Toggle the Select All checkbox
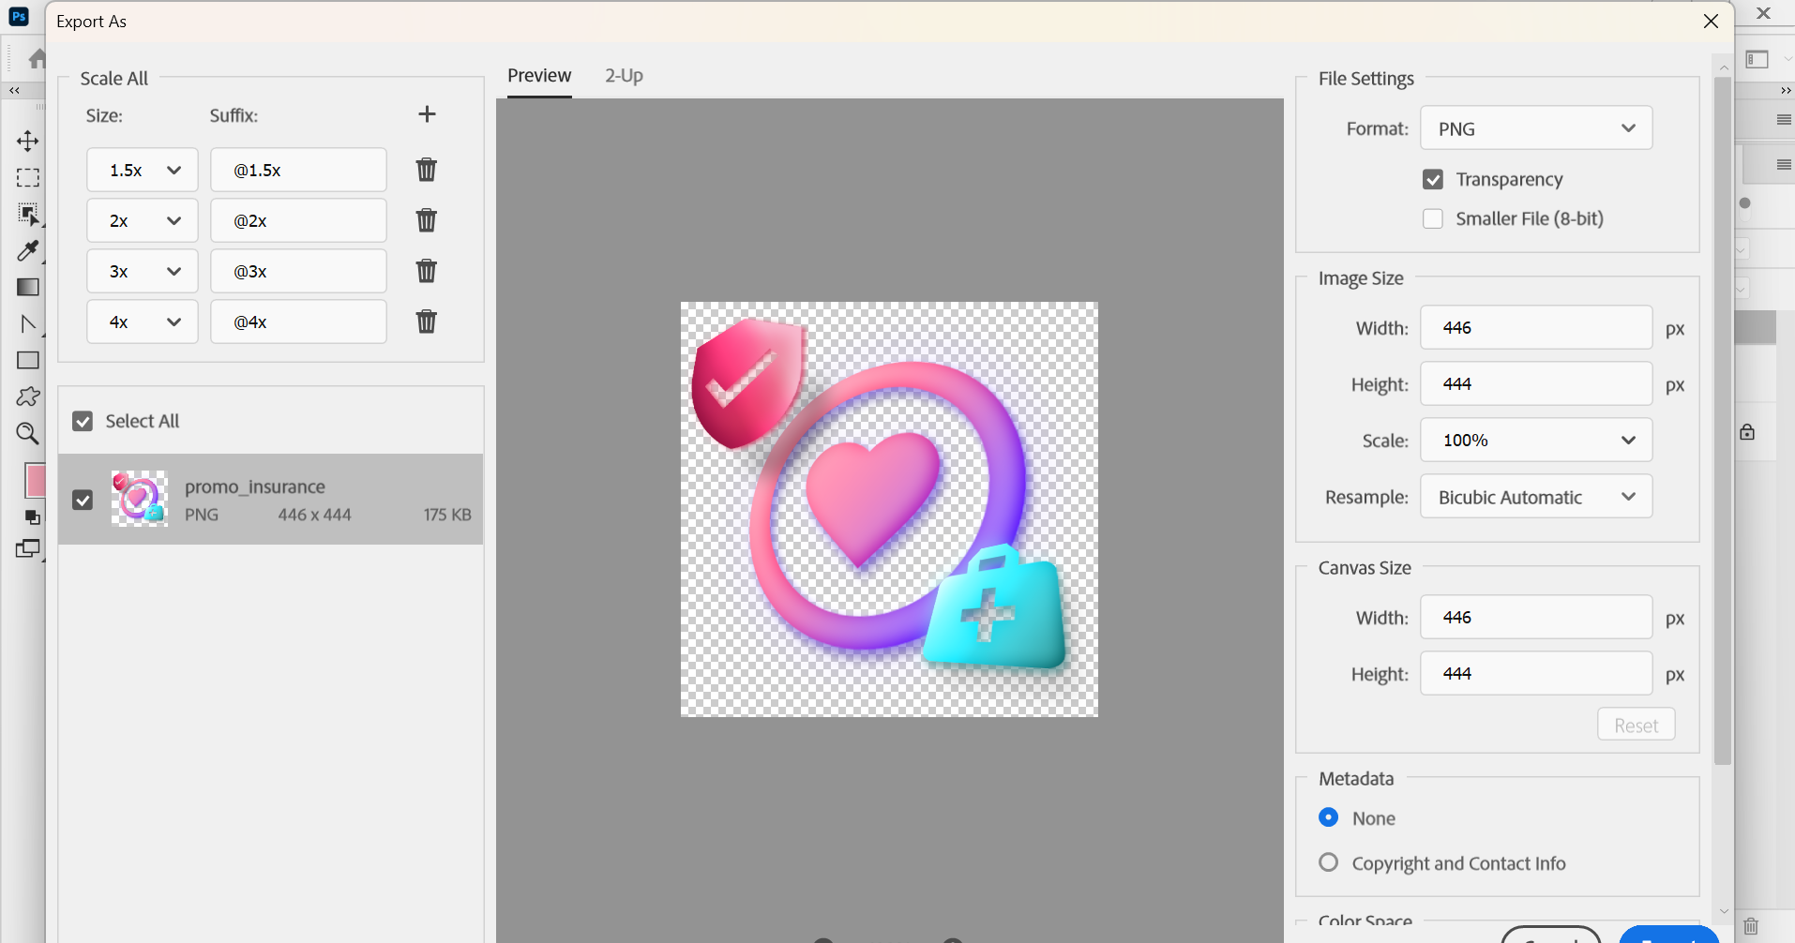Viewport: 1795px width, 943px height. (x=83, y=421)
